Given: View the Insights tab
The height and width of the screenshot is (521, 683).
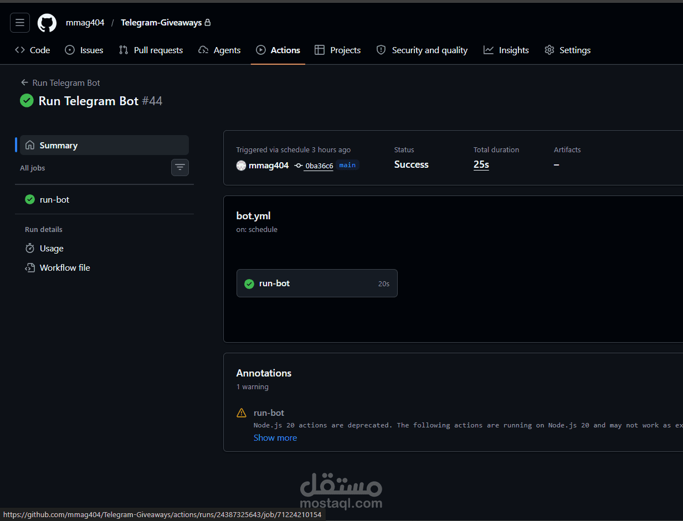Looking at the screenshot, I should (x=506, y=50).
